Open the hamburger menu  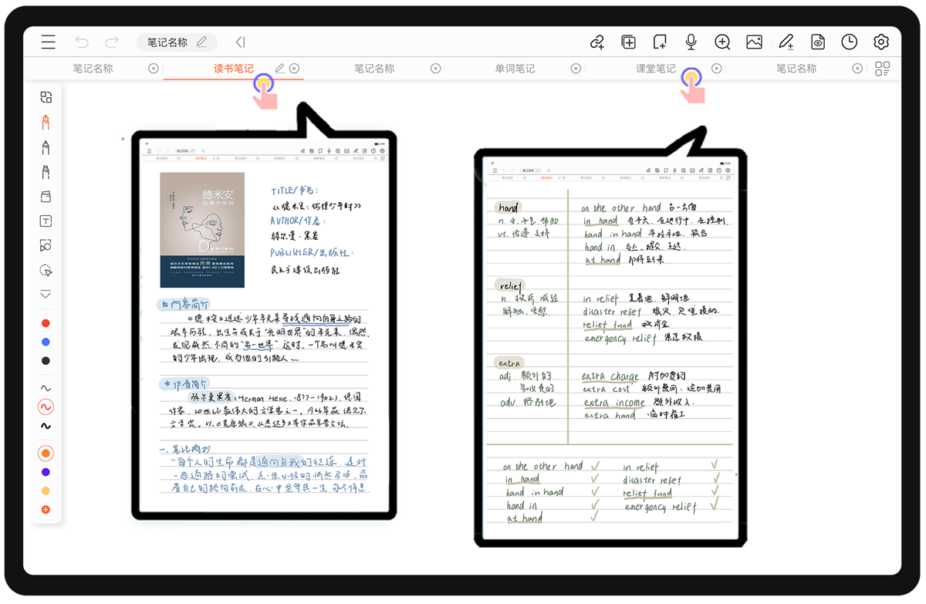coord(49,42)
